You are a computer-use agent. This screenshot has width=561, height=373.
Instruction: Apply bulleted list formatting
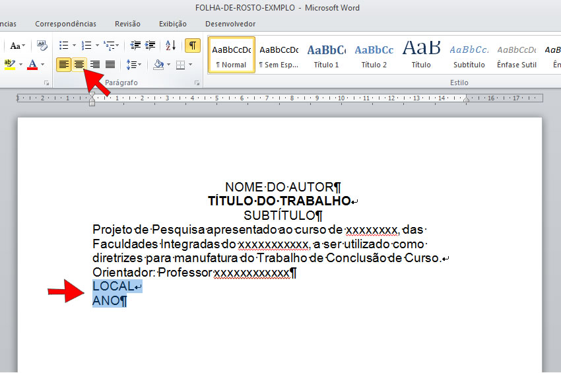[x=64, y=46]
